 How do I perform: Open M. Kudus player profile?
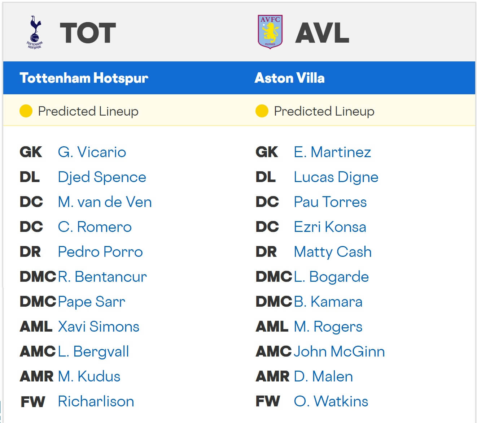(89, 376)
